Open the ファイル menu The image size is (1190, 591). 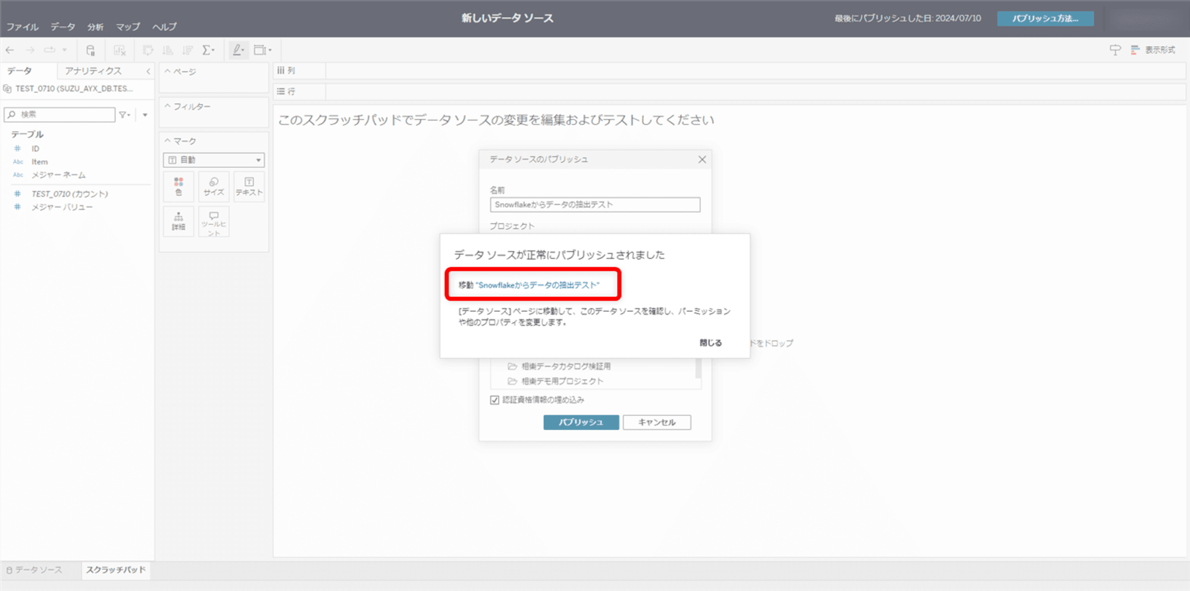pos(22,27)
